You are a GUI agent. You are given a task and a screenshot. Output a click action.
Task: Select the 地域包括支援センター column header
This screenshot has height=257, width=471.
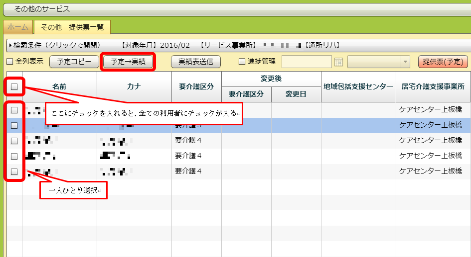(x=358, y=86)
